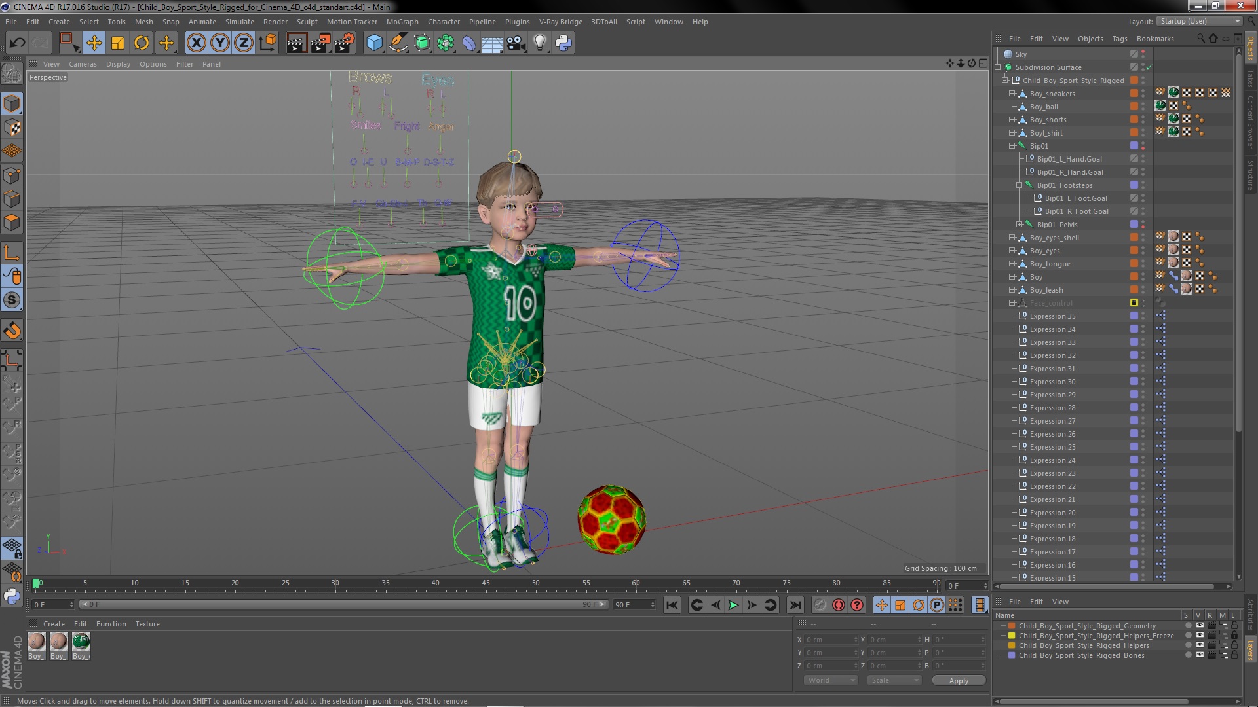Screen dimensions: 1258x707
Task: Go to start of animation
Action: [x=672, y=605]
